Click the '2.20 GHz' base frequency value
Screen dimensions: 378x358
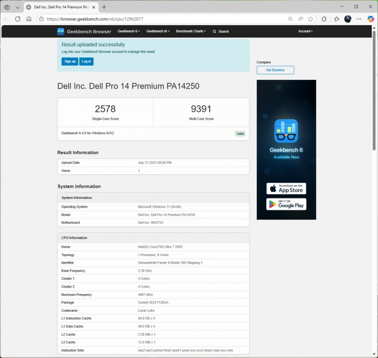(145, 271)
